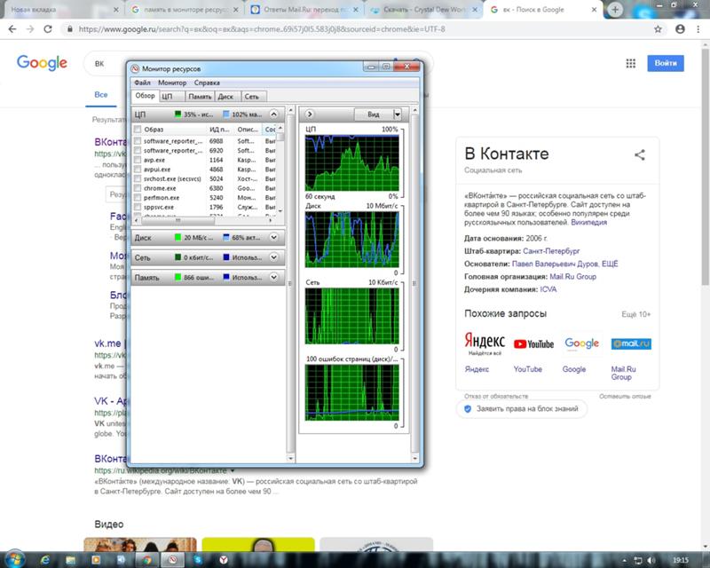The width and height of the screenshot is (710, 568).
Task: Open Windows Explorer from taskbar
Action: (71, 560)
